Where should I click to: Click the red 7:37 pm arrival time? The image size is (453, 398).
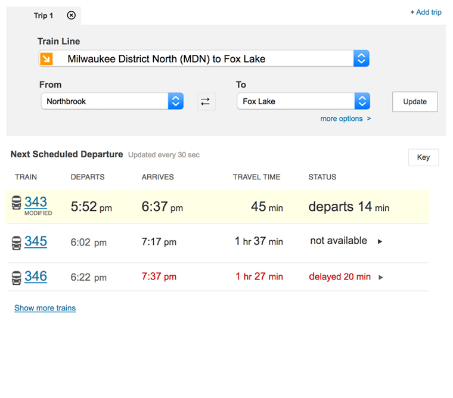(159, 276)
